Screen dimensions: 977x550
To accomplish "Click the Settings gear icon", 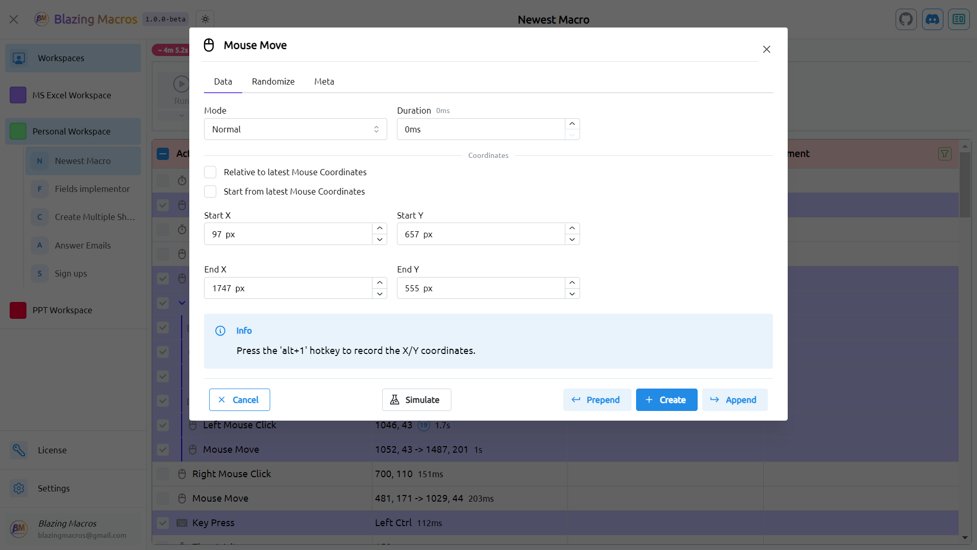I will (19, 488).
